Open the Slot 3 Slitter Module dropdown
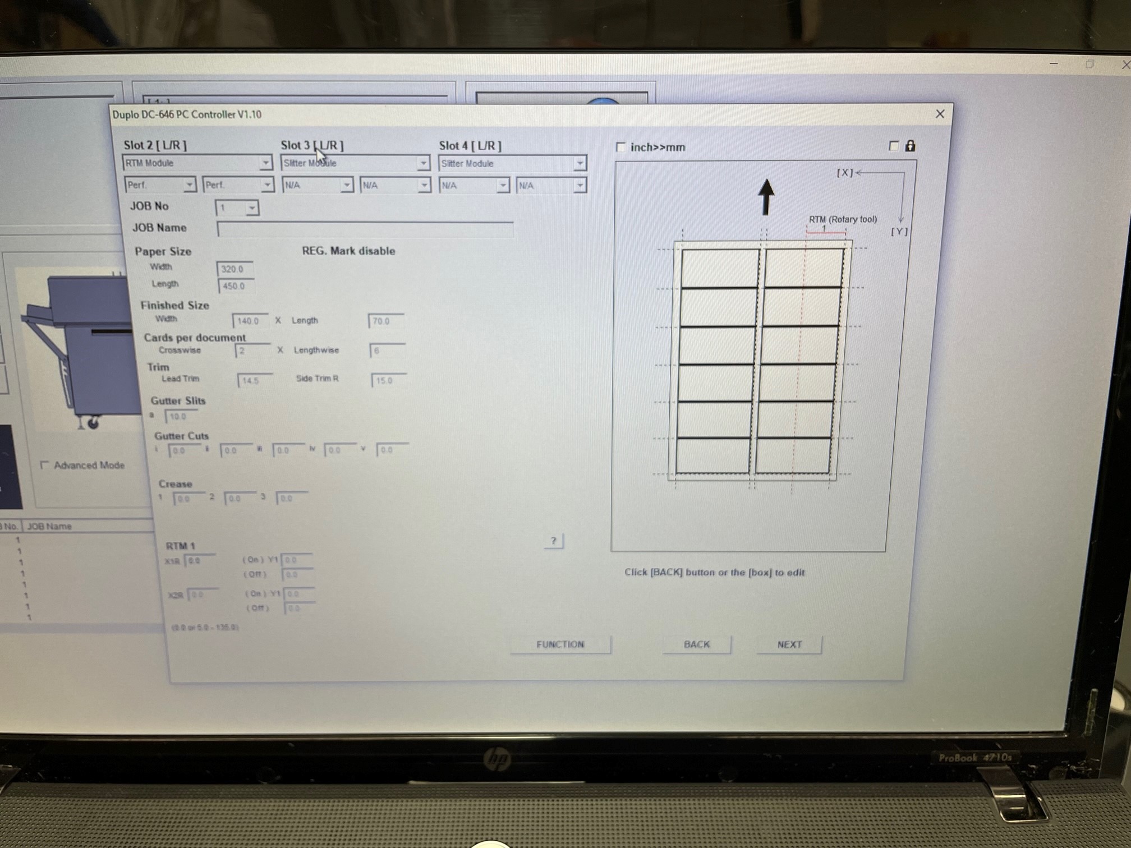Image resolution: width=1131 pixels, height=848 pixels. [x=423, y=163]
